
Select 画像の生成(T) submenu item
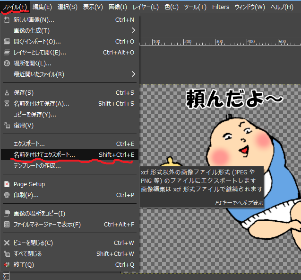coord(69,30)
